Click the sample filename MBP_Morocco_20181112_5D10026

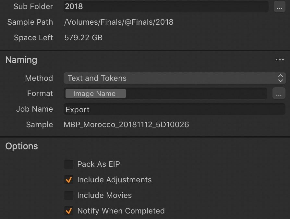pos(127,125)
